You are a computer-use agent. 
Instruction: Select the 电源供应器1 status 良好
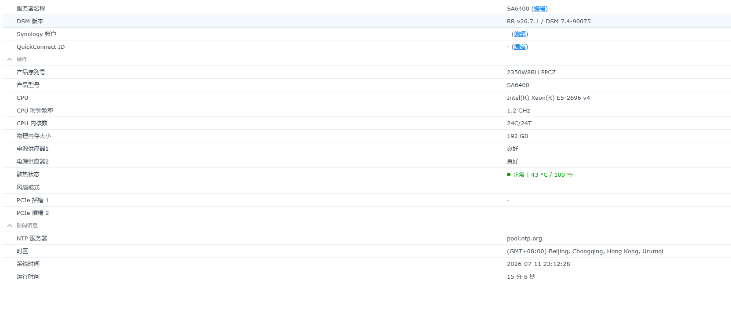(x=513, y=149)
